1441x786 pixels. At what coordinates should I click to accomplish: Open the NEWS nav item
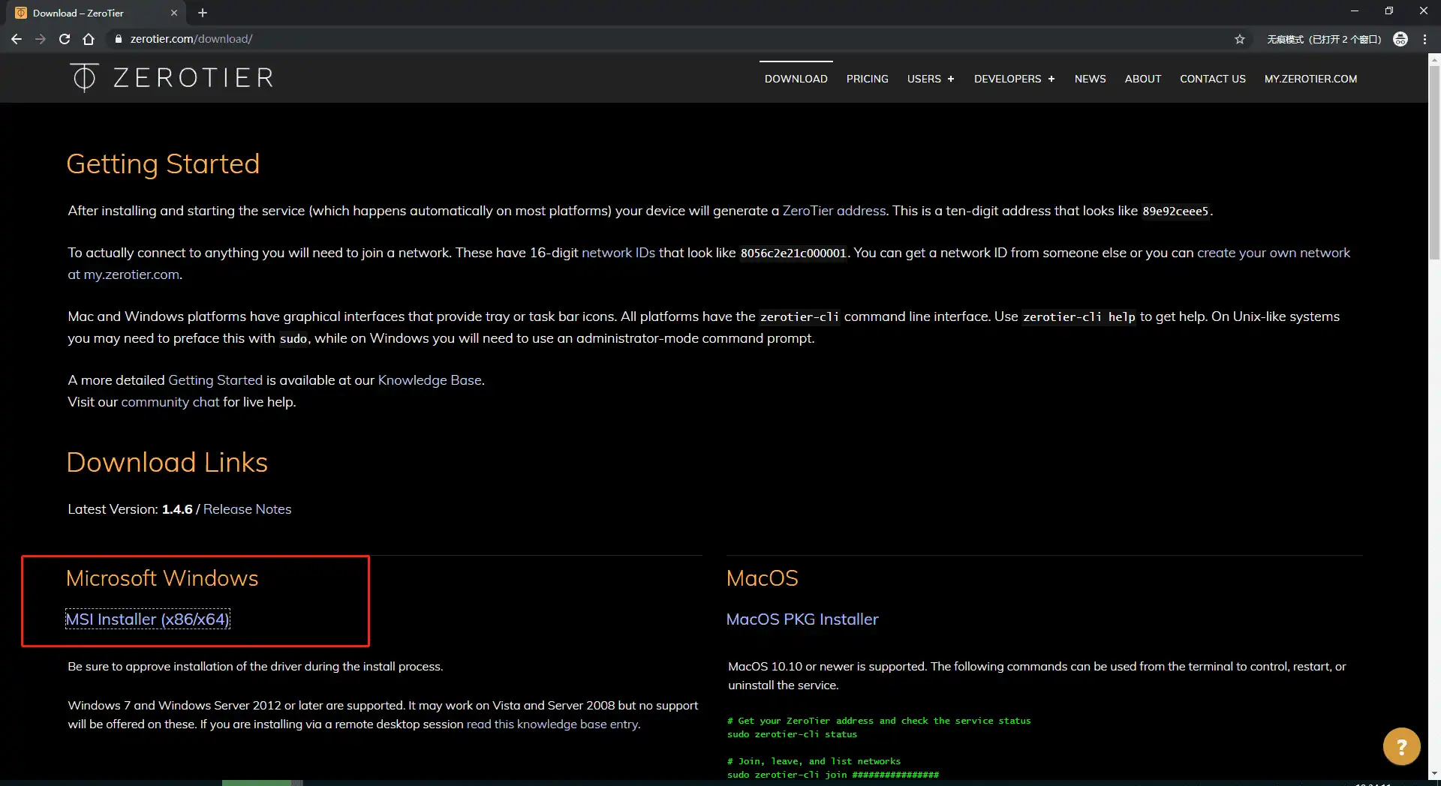point(1090,79)
